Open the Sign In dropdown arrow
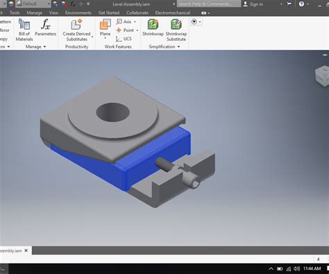Screen dimensions: 329x274 pos(281,4)
